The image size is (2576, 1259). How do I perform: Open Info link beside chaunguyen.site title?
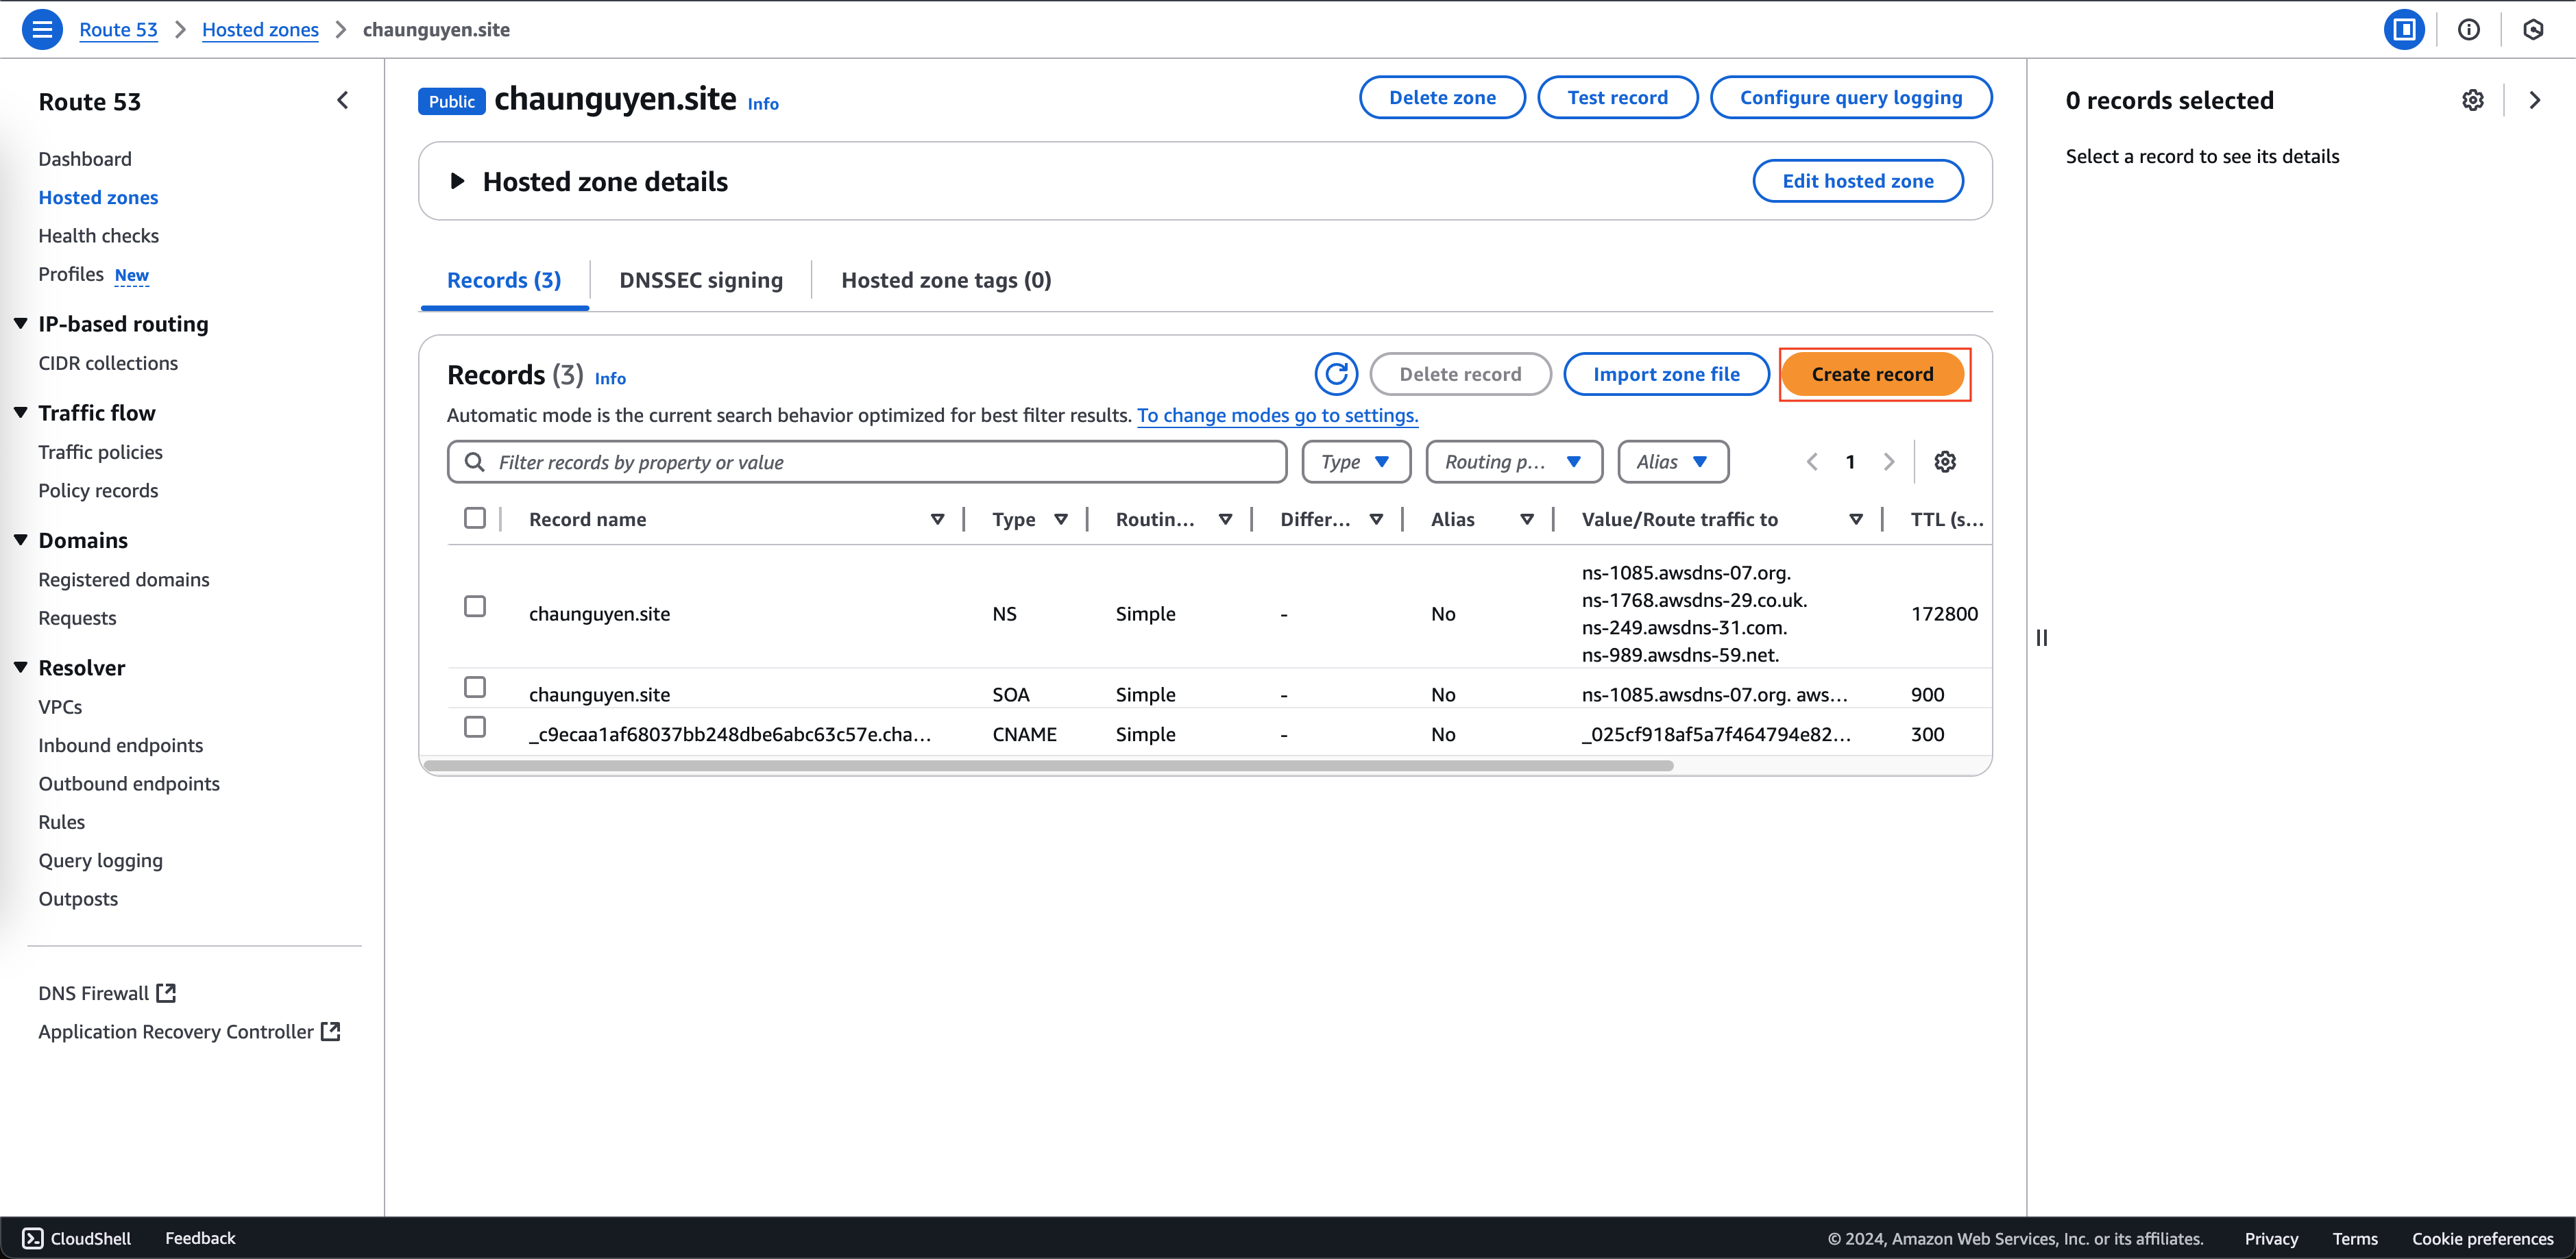click(763, 103)
